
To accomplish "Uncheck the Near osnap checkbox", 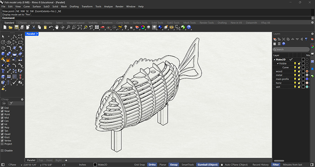I will click(3, 111).
